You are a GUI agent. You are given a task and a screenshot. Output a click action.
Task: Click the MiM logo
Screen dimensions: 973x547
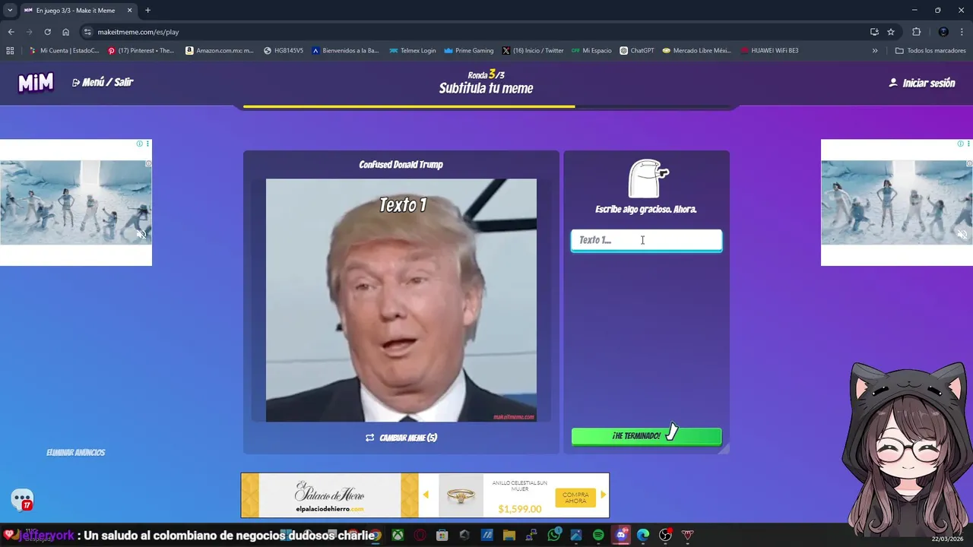point(36,83)
